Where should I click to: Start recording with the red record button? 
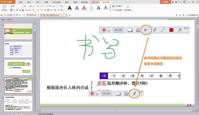(x=104, y=30)
